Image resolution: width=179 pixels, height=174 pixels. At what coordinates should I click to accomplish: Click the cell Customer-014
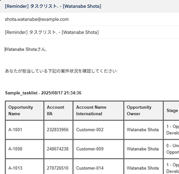[99, 167]
